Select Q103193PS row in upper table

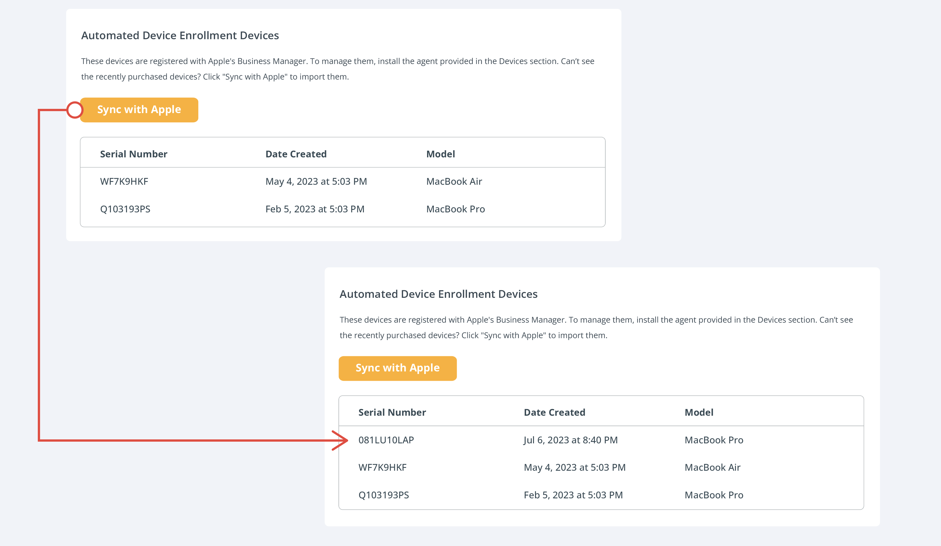click(x=125, y=209)
